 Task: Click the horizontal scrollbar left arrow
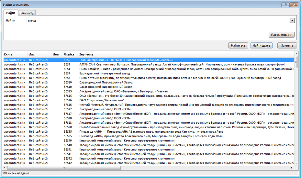pos(5,168)
